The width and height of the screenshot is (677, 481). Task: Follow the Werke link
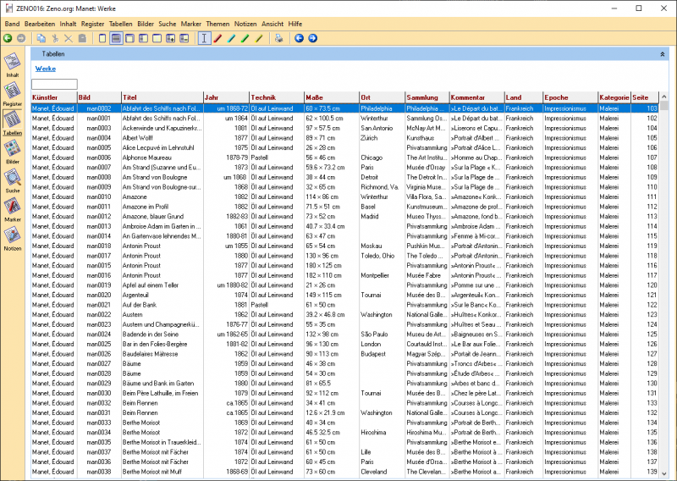pos(46,69)
